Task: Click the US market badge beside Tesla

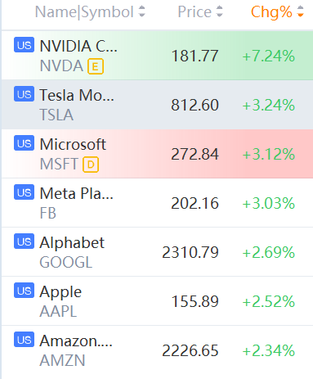Action: (24, 94)
